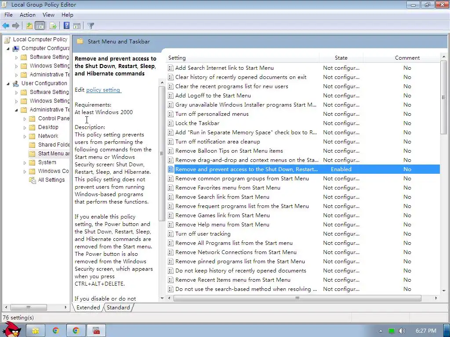
Task: Click the volume speaker tray icon
Action: tap(402, 331)
